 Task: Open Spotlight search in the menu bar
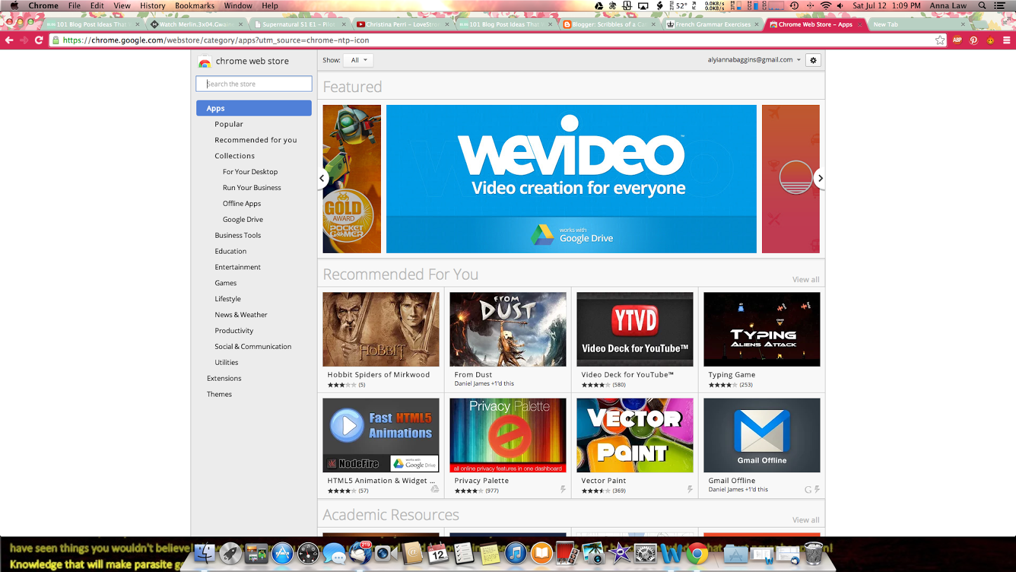coord(982,6)
